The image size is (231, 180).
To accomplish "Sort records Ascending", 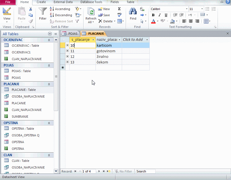I will coord(60,9).
